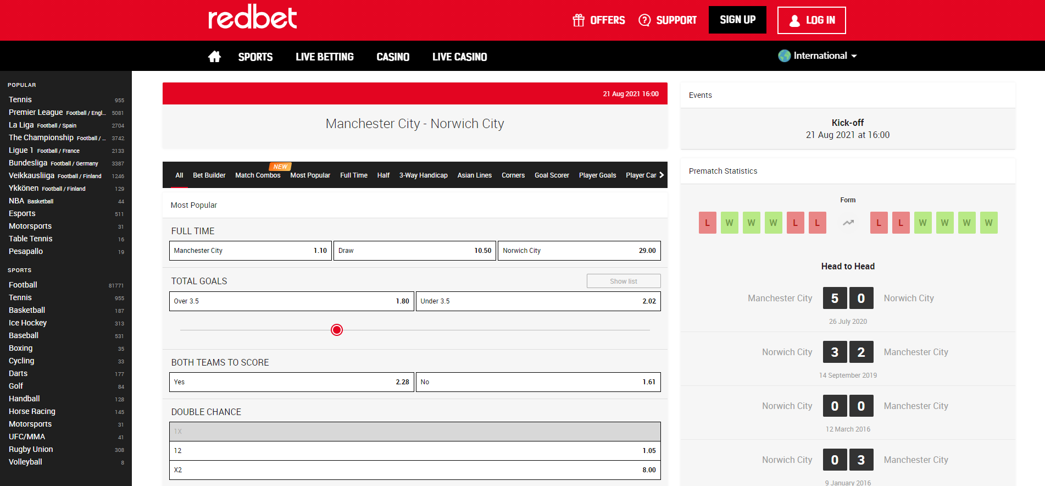Screen dimensions: 1045x486
Task: Open Horse Racing in sidebar
Action: [66, 411]
